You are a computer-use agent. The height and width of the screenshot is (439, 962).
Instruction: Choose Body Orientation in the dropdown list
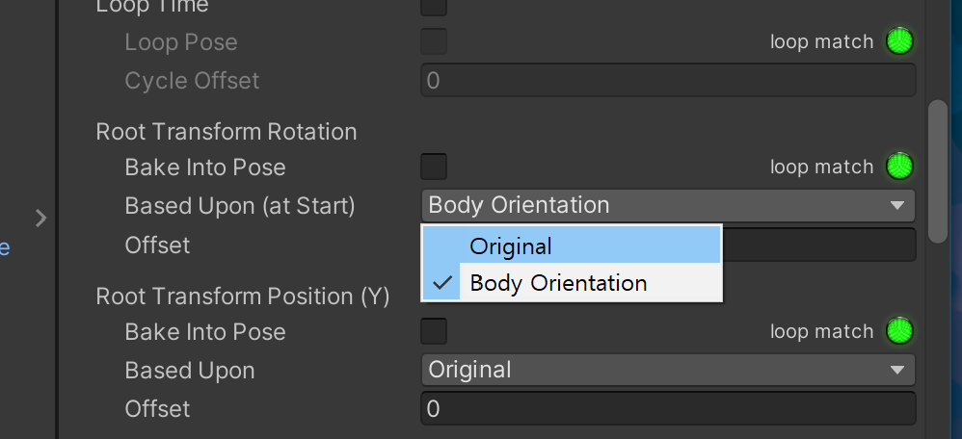[558, 283]
